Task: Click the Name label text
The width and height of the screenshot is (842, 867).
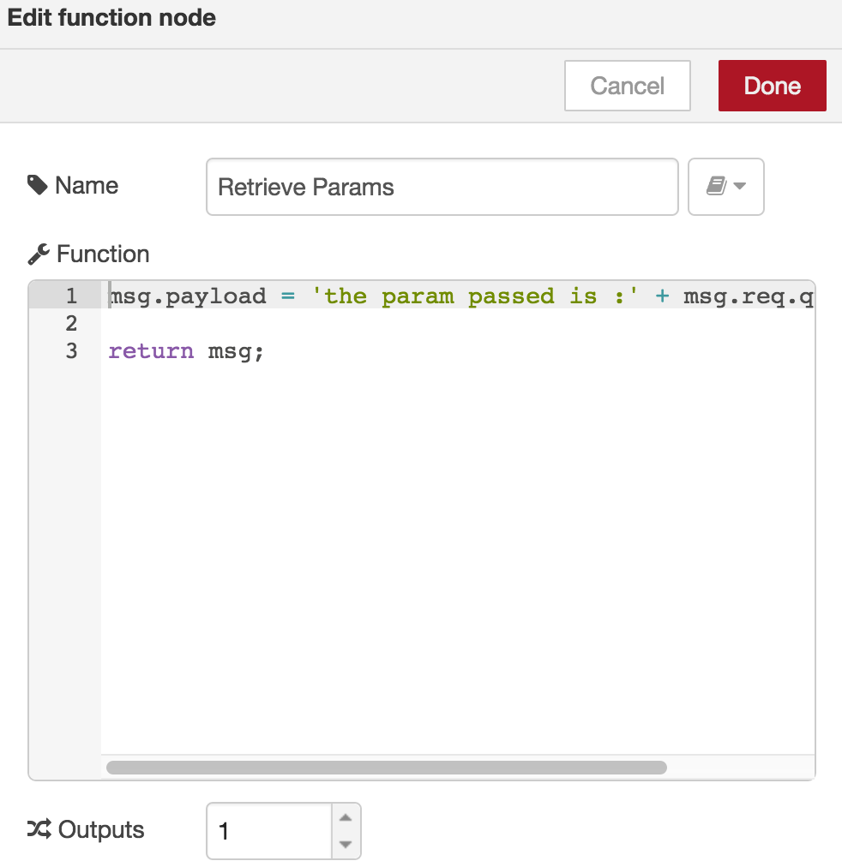Action: tap(87, 186)
